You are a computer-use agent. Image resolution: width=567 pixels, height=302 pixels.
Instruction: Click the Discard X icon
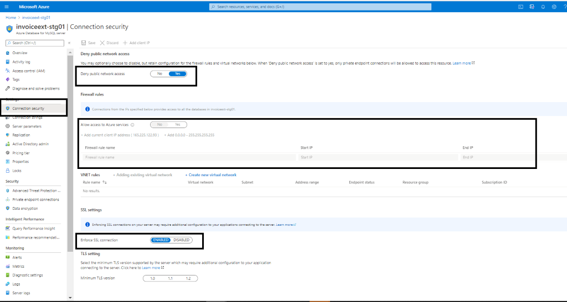click(x=102, y=43)
